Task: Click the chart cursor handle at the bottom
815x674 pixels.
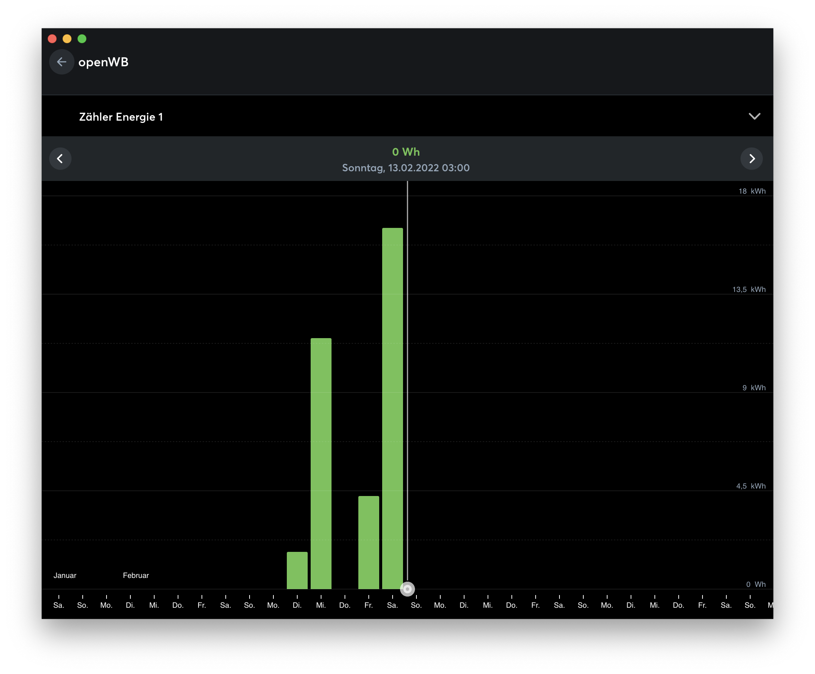Action: (x=407, y=589)
